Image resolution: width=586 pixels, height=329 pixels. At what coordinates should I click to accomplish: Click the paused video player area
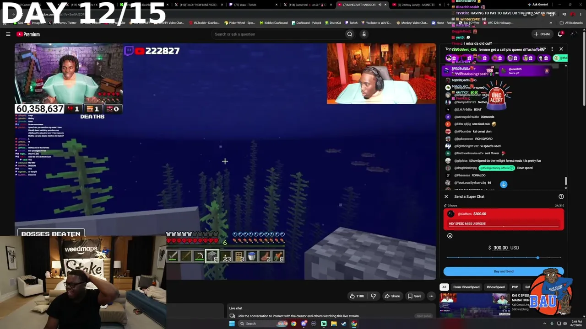(x=225, y=161)
